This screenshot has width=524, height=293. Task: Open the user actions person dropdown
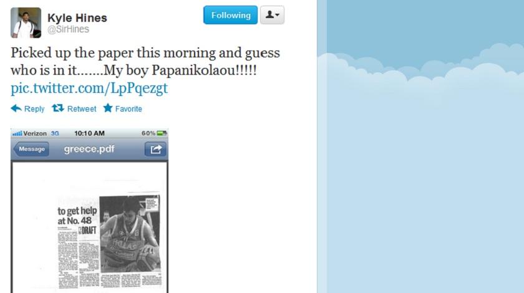[273, 15]
